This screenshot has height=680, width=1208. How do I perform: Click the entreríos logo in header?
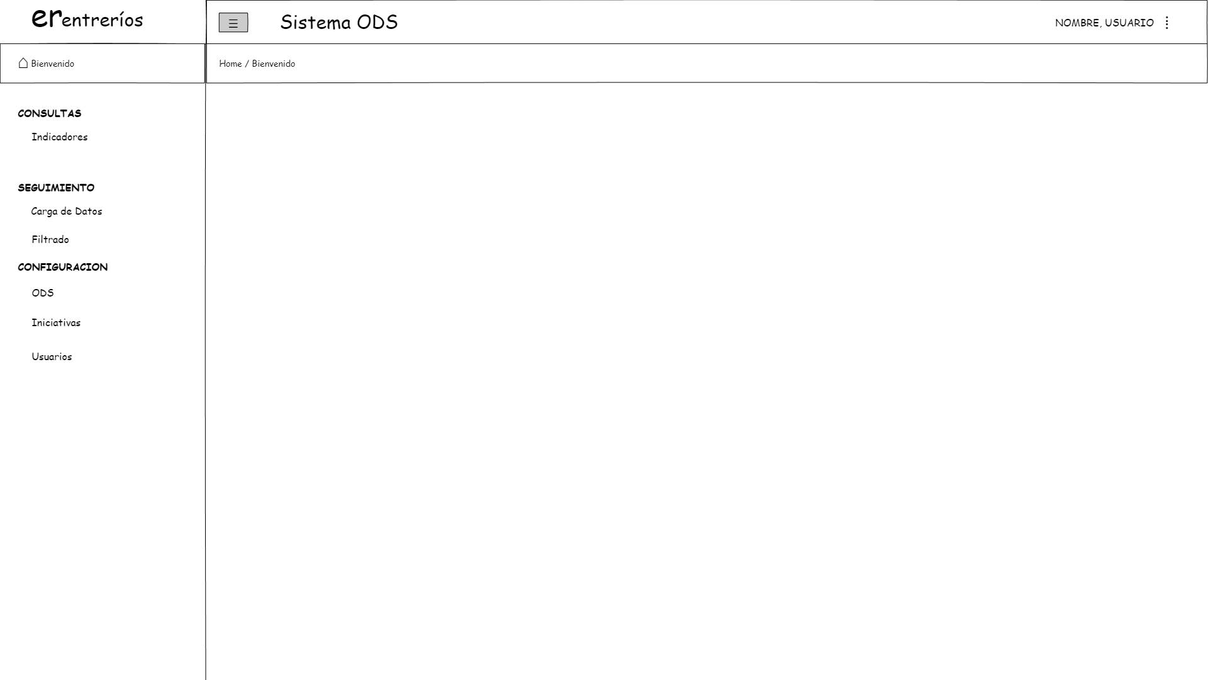coord(87,19)
